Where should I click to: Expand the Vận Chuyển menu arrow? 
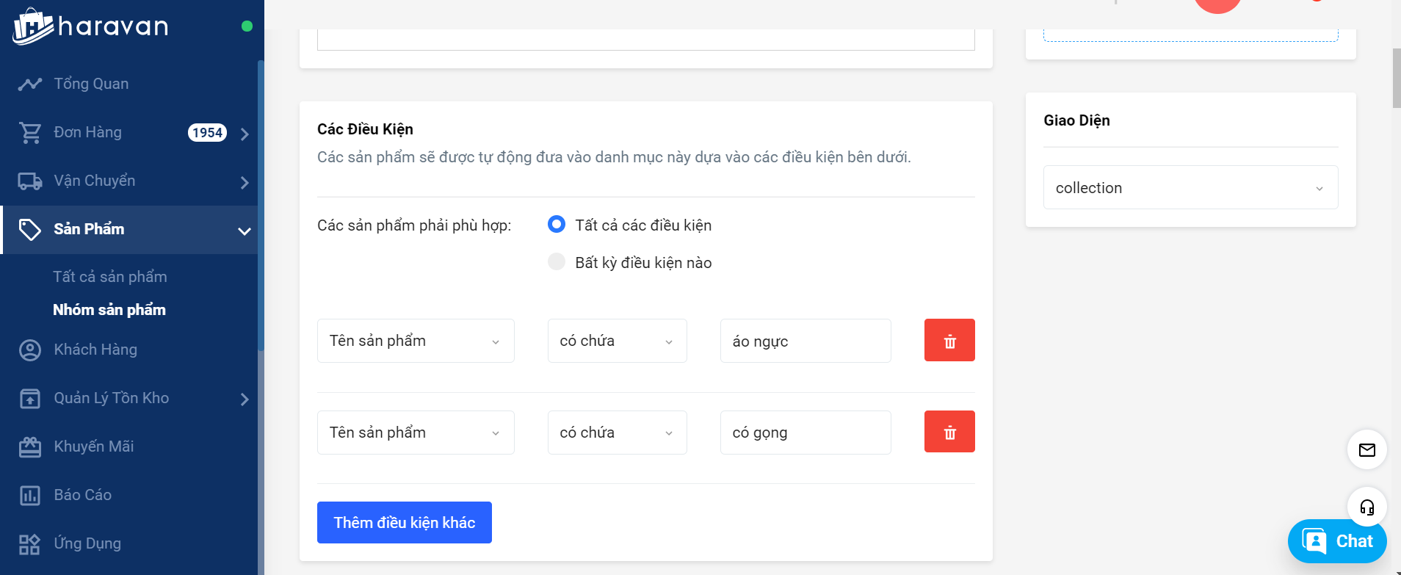click(245, 182)
